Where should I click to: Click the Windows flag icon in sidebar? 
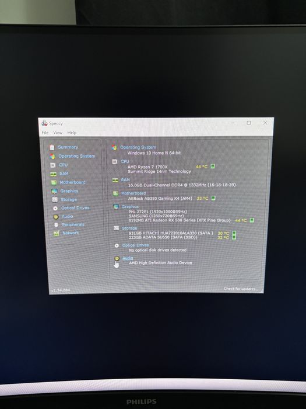52,156
